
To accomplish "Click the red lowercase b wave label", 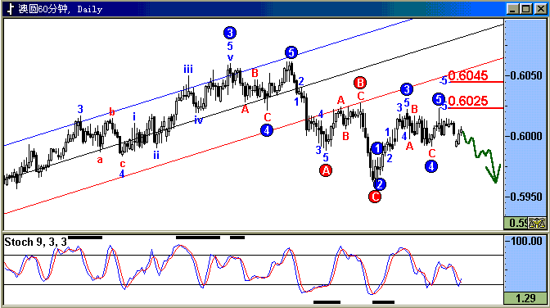I will [x=112, y=112].
